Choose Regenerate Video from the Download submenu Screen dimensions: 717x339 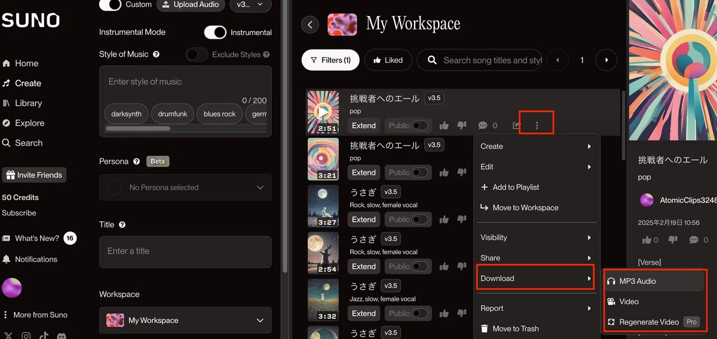pos(653,322)
